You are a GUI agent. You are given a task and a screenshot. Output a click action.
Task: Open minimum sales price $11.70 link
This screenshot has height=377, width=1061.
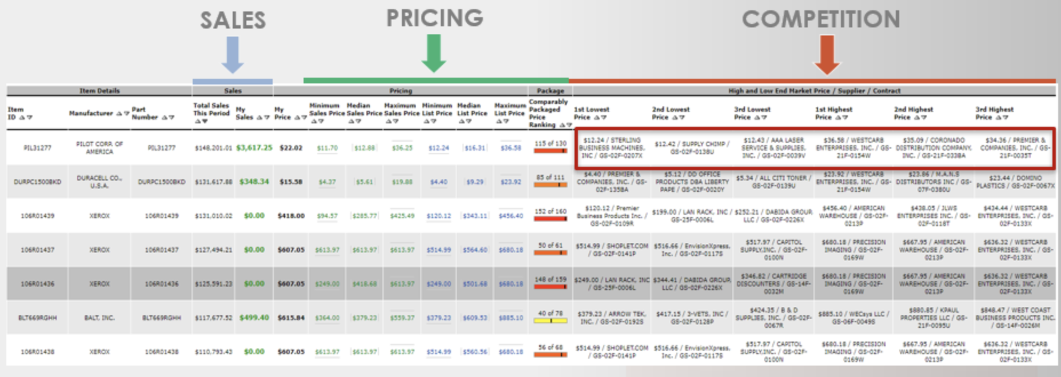[x=328, y=148]
